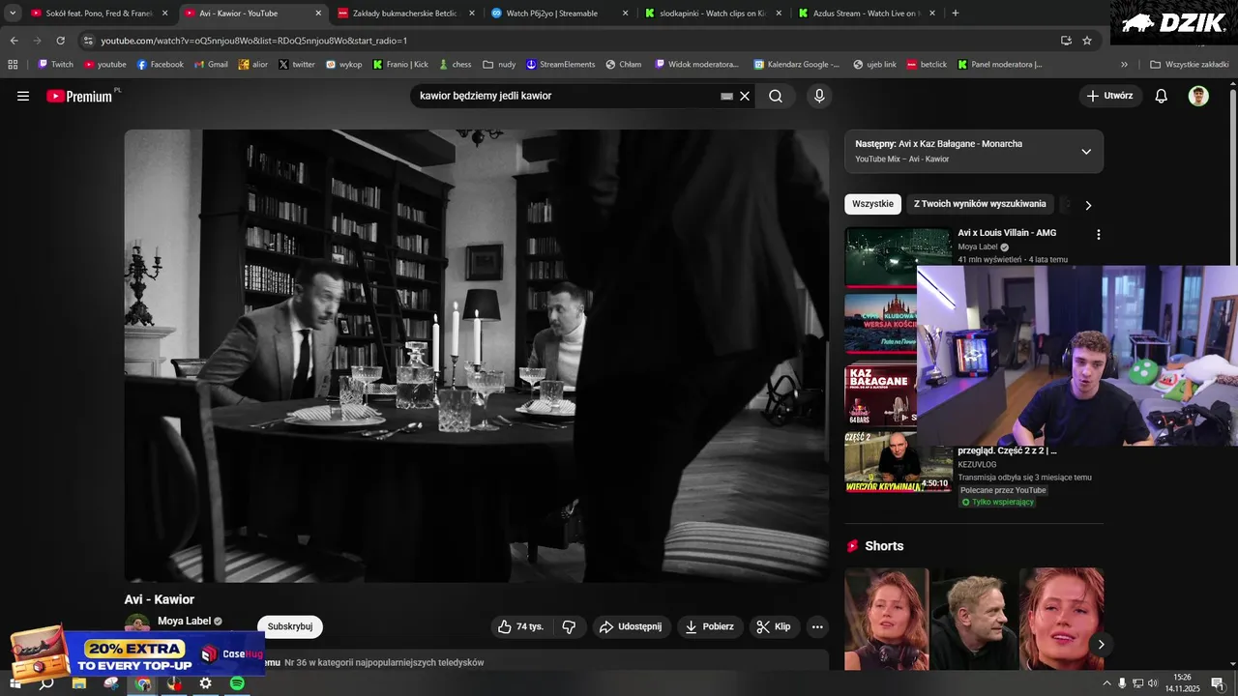Open StreamElements bookmark

point(561,65)
